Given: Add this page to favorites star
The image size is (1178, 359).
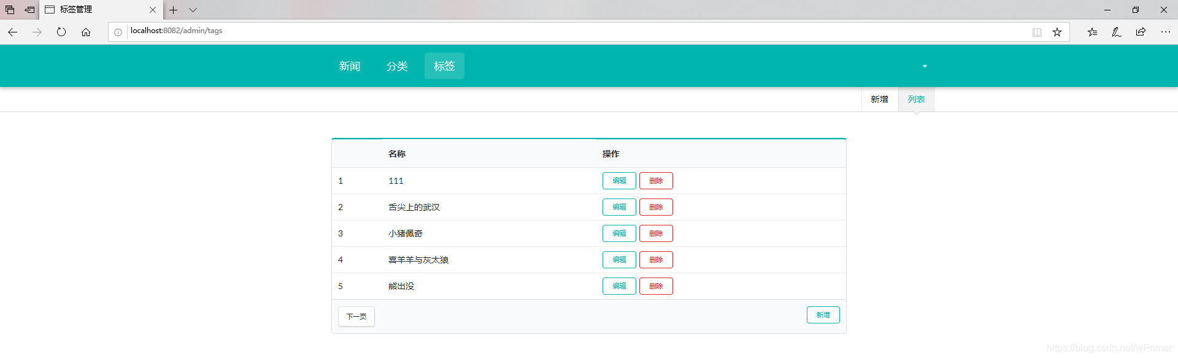Looking at the screenshot, I should [1057, 32].
